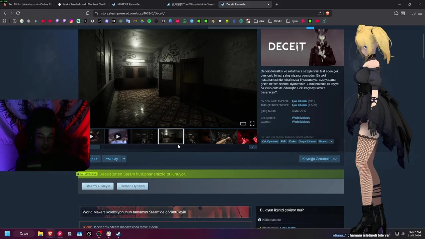This screenshot has width=425, height=239.
Task: Play the second video thumbnail
Action: click(118, 136)
